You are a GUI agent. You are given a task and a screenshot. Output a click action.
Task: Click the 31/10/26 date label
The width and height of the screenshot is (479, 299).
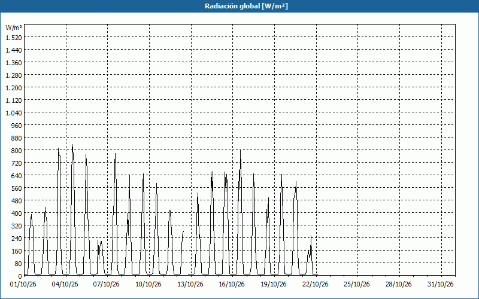pyautogui.click(x=441, y=285)
